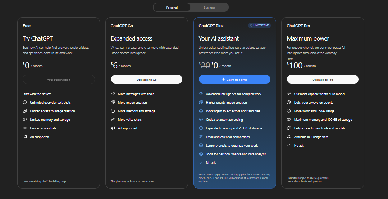Switch to the Personal plans tab
This screenshot has height=199, width=388.
tap(172, 8)
